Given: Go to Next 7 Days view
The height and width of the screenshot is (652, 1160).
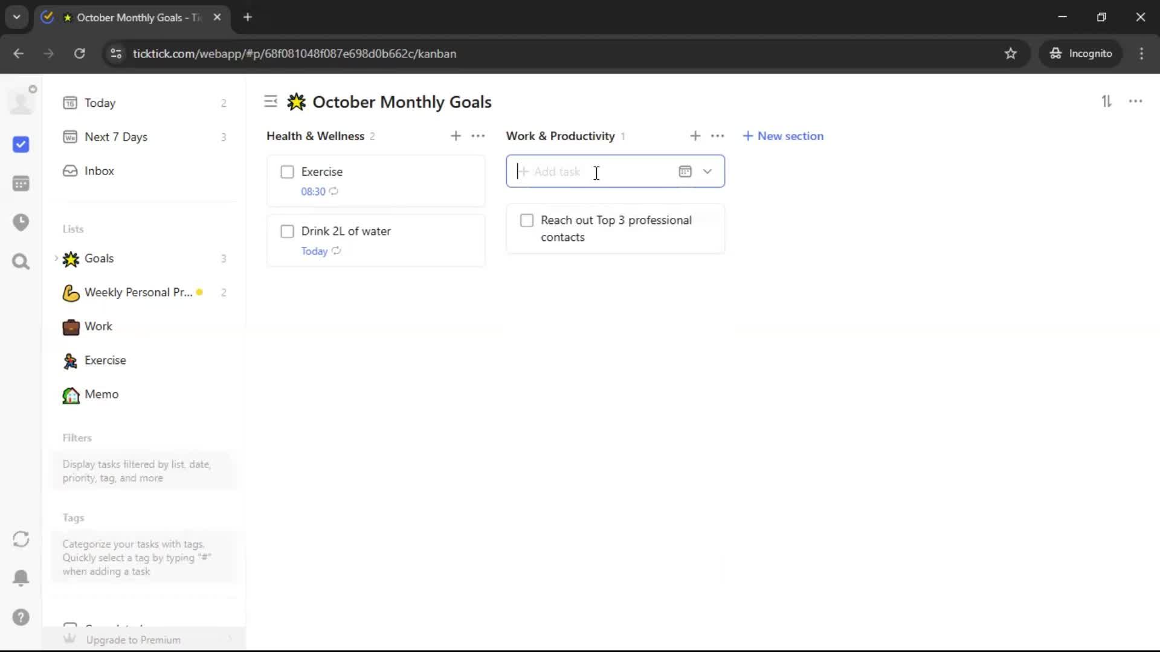Looking at the screenshot, I should click(x=115, y=137).
